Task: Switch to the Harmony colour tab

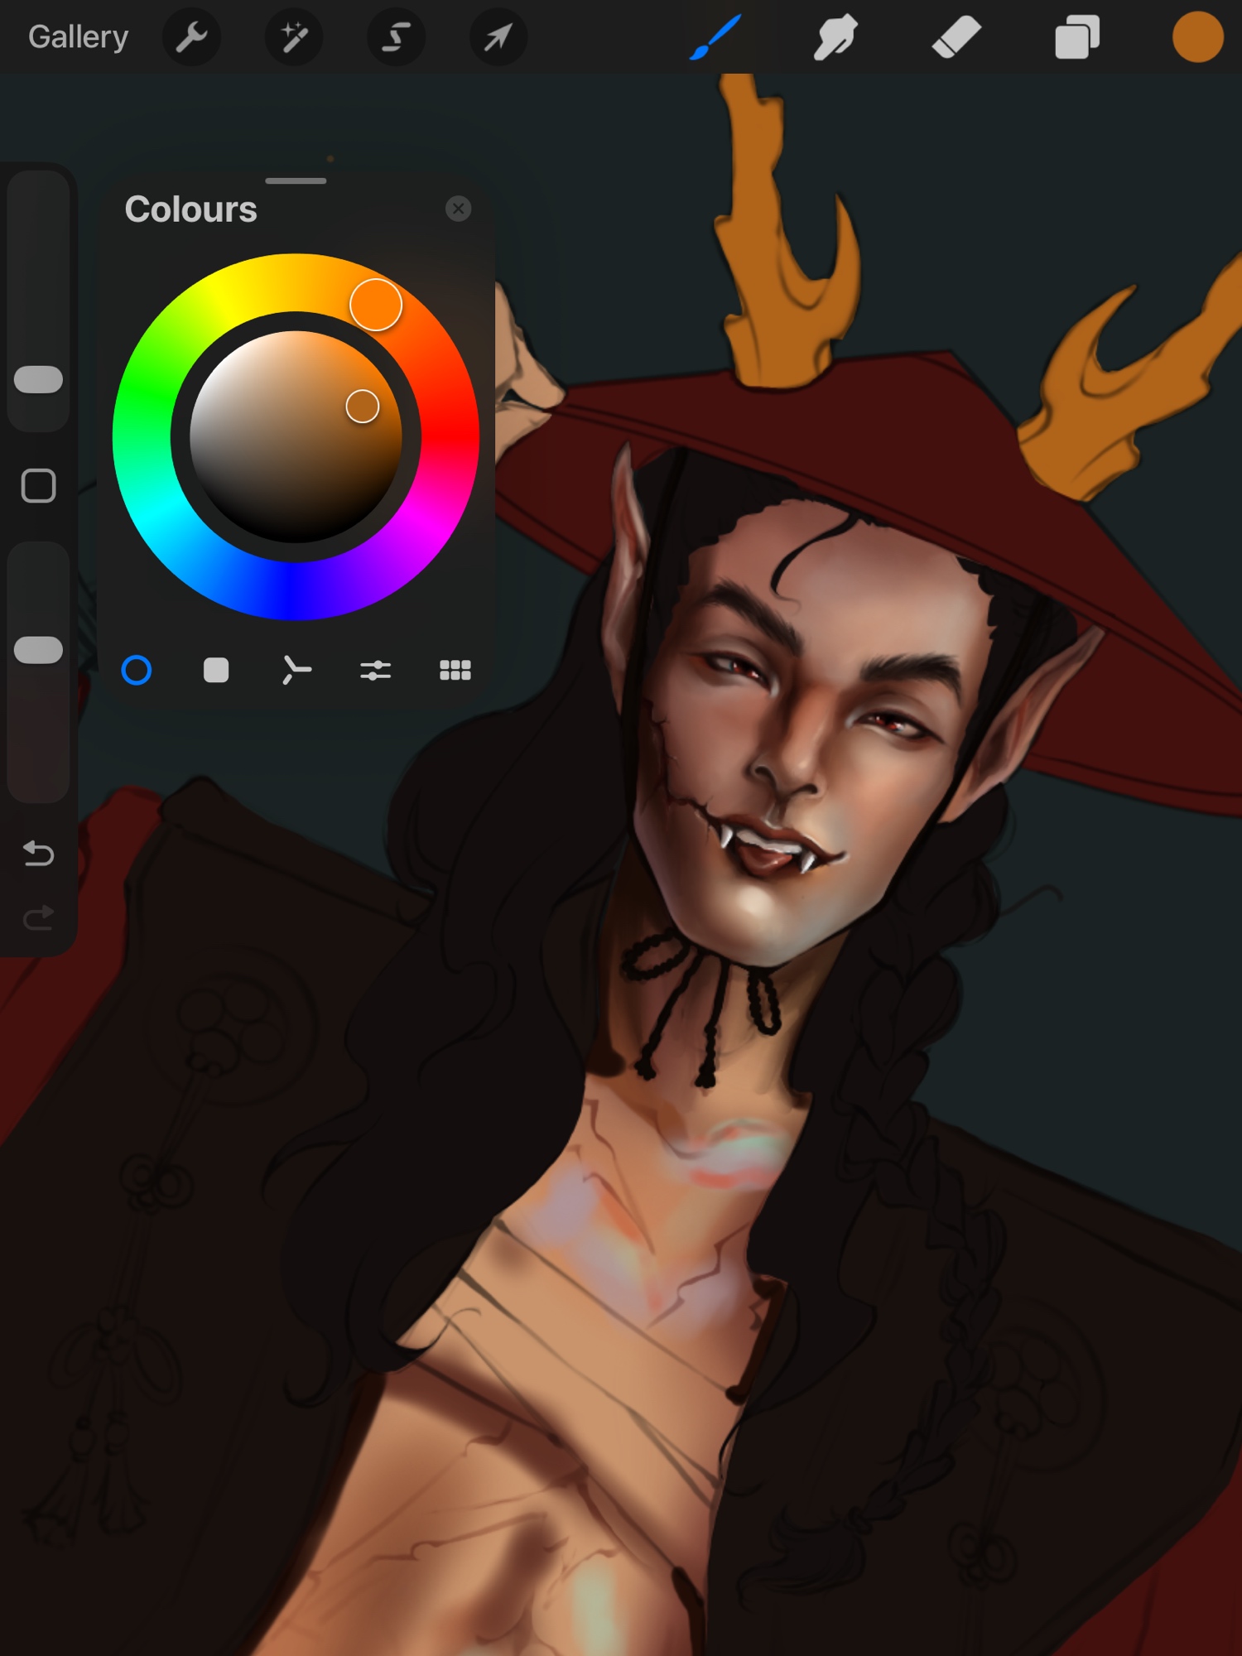Action: 296,670
